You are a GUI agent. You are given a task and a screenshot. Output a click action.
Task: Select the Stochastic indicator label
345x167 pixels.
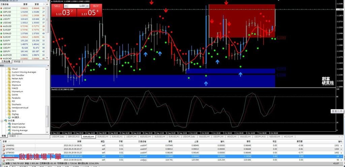click(17, 105)
